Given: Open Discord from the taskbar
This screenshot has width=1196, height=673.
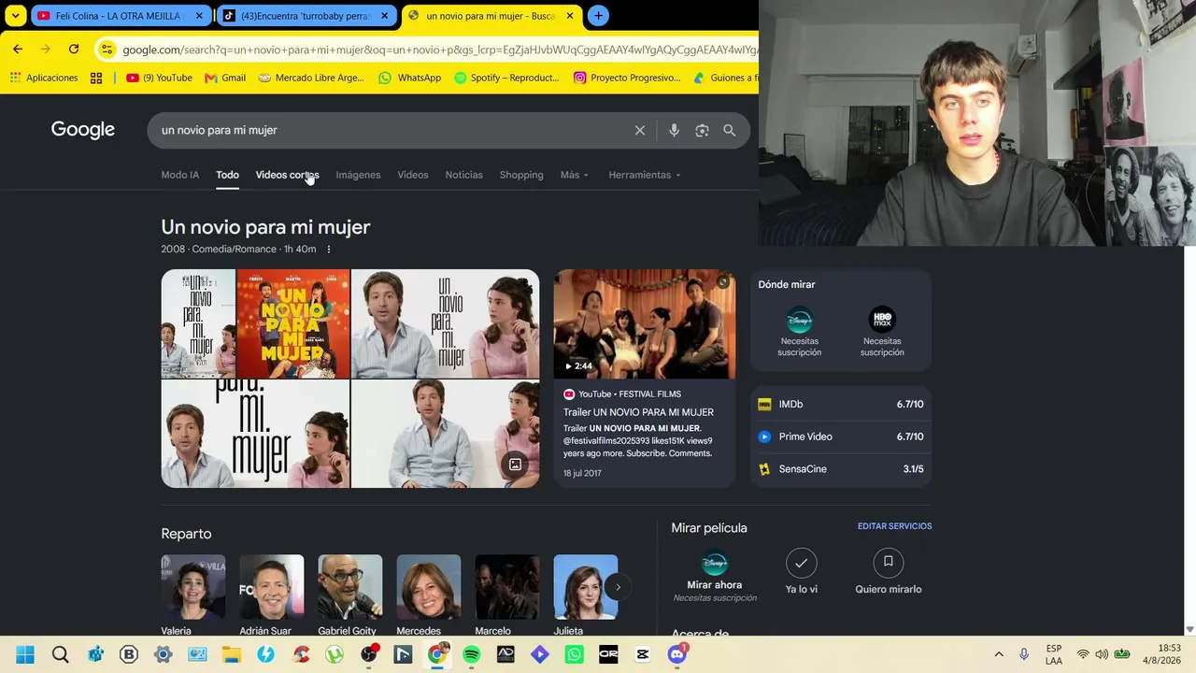Looking at the screenshot, I should click(x=677, y=654).
